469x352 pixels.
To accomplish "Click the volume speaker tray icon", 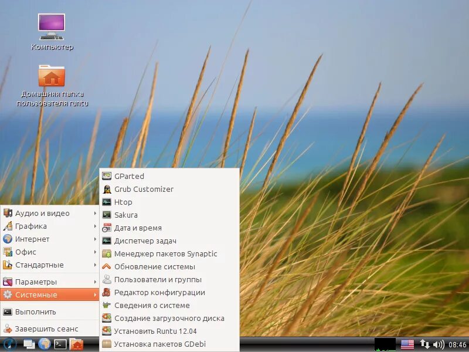I will click(x=438, y=344).
